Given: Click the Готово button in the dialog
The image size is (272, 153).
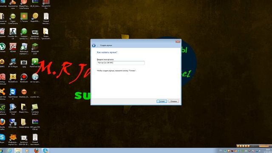Looking at the screenshot, I should tap(161, 101).
